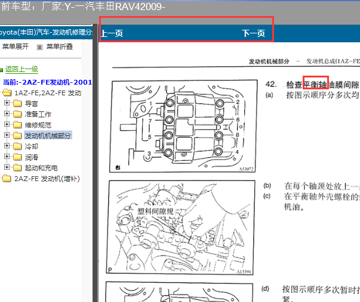Viewport: 360px width, 302px height.
Task: Click the 维修规范 folder icon
Action: tap(17, 124)
